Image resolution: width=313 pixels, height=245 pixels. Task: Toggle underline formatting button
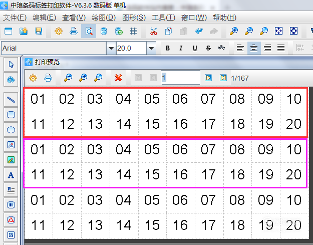click(195, 48)
